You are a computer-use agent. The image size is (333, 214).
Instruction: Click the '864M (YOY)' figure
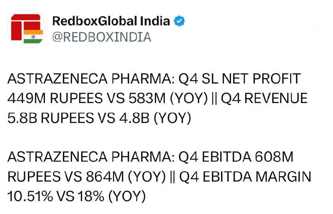(x=126, y=177)
